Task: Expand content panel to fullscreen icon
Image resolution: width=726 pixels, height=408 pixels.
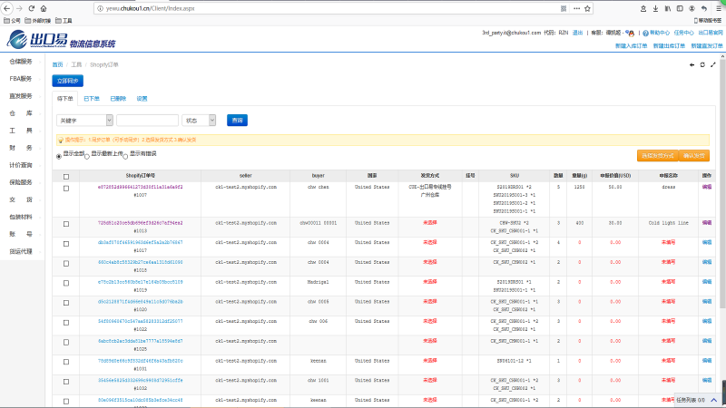Action: pyautogui.click(x=713, y=64)
